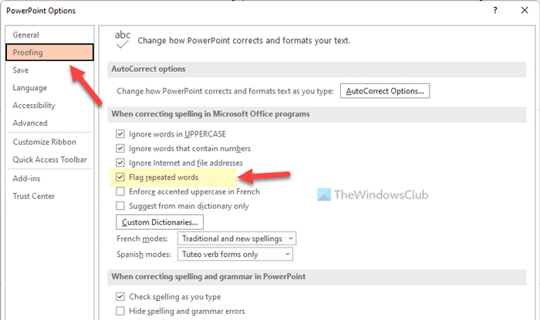The height and width of the screenshot is (320, 540).
Task: Check Suggest from main dictionary only
Action: pos(120,206)
